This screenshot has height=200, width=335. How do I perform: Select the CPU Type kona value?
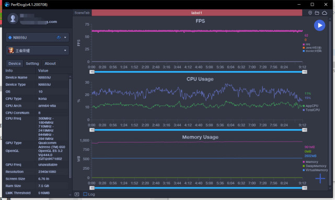pos(42,99)
